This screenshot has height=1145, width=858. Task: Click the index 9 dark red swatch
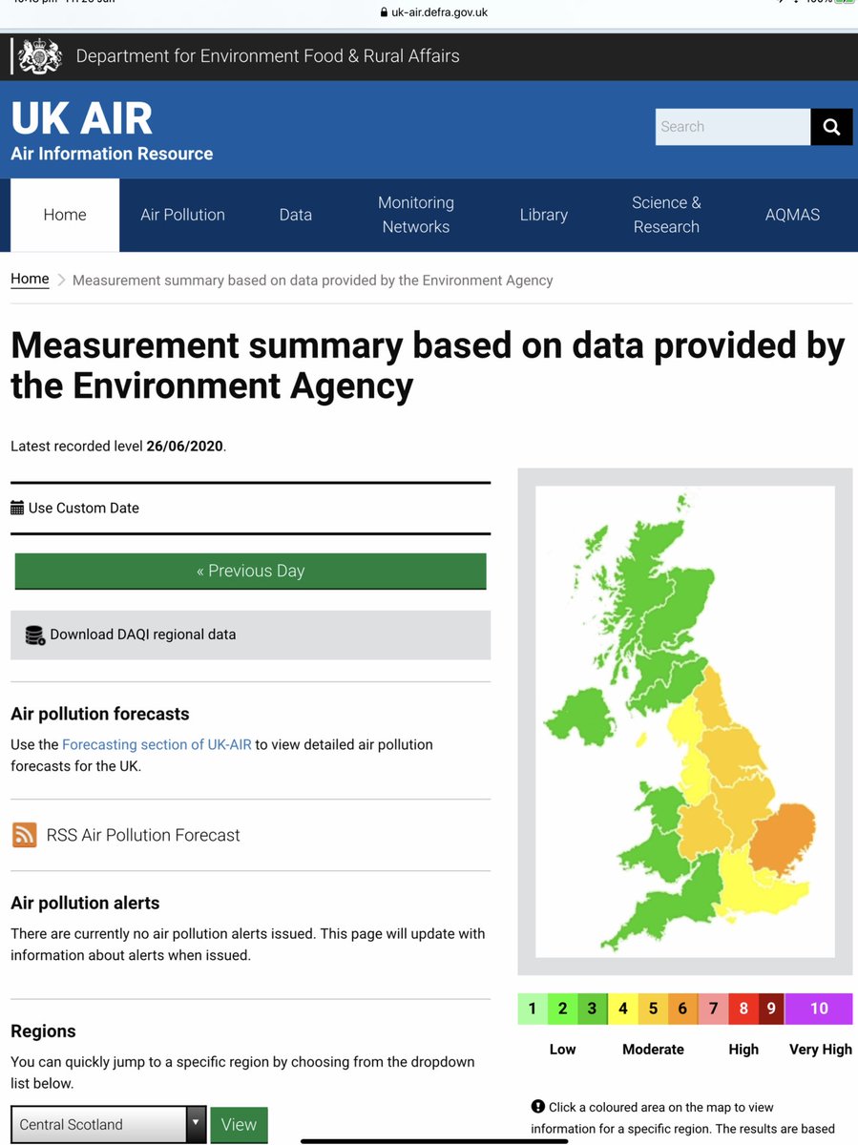(771, 1009)
